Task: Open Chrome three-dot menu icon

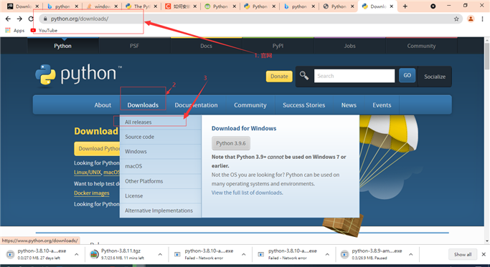Action: tap(483, 19)
